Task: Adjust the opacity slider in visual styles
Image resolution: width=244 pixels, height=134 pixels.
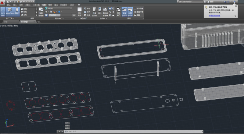Action: pyautogui.click(x=59, y=15)
